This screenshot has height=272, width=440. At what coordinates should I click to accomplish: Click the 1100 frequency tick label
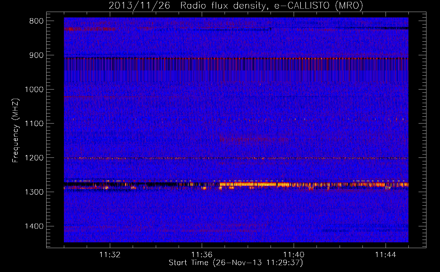point(34,124)
